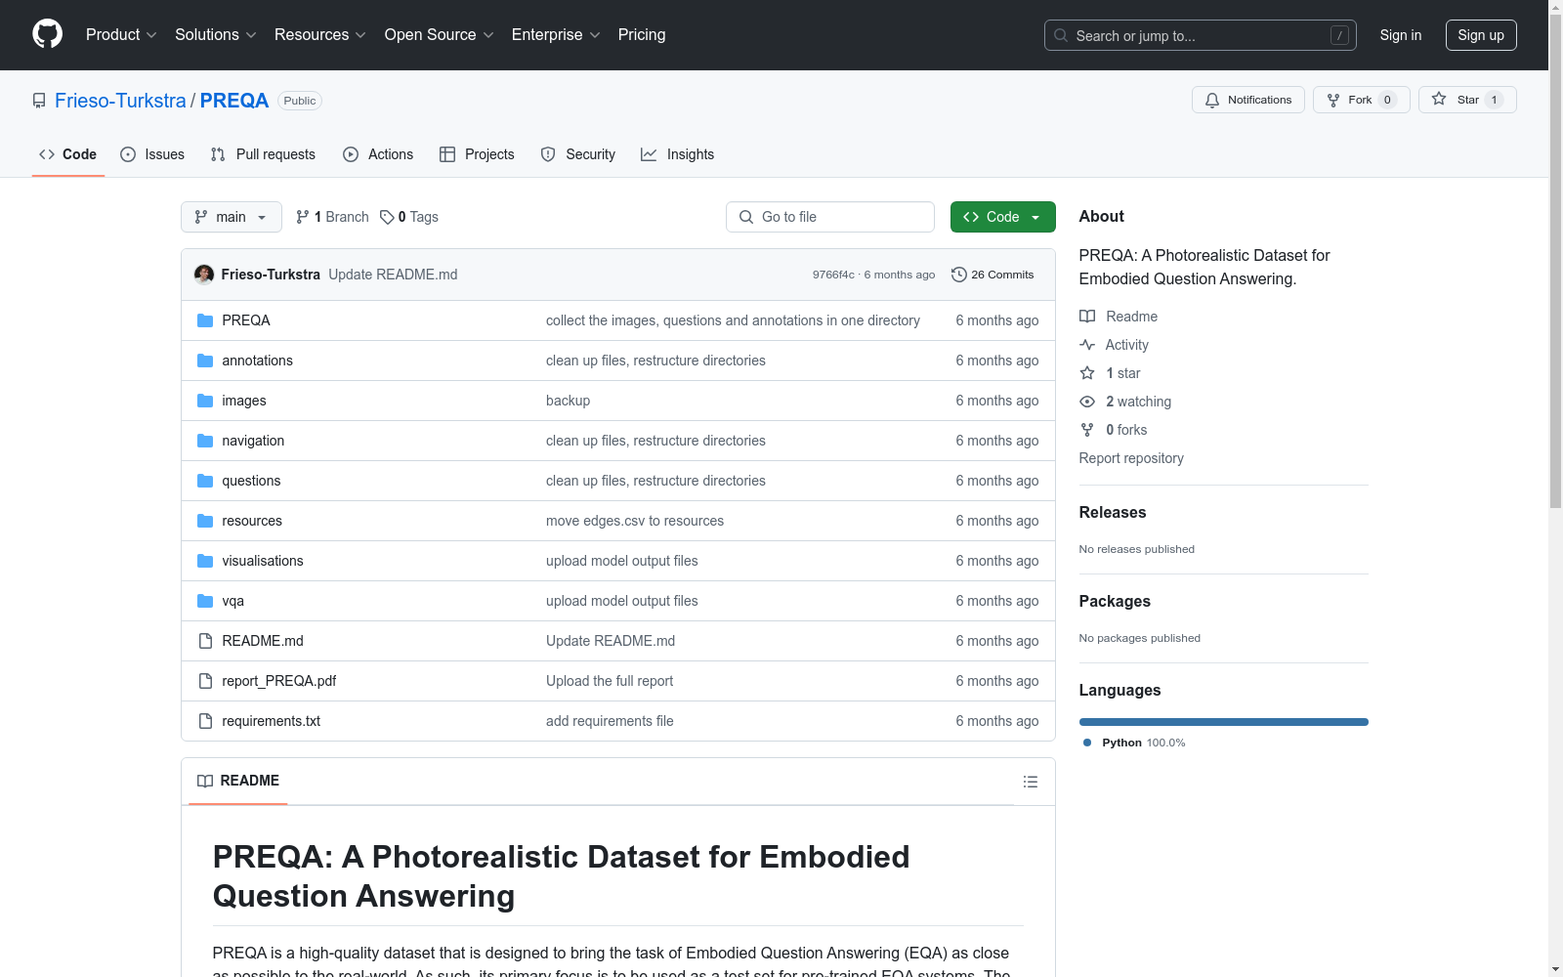The image size is (1563, 977).
Task: Open the Activity link in About
Action: click(x=1115, y=345)
